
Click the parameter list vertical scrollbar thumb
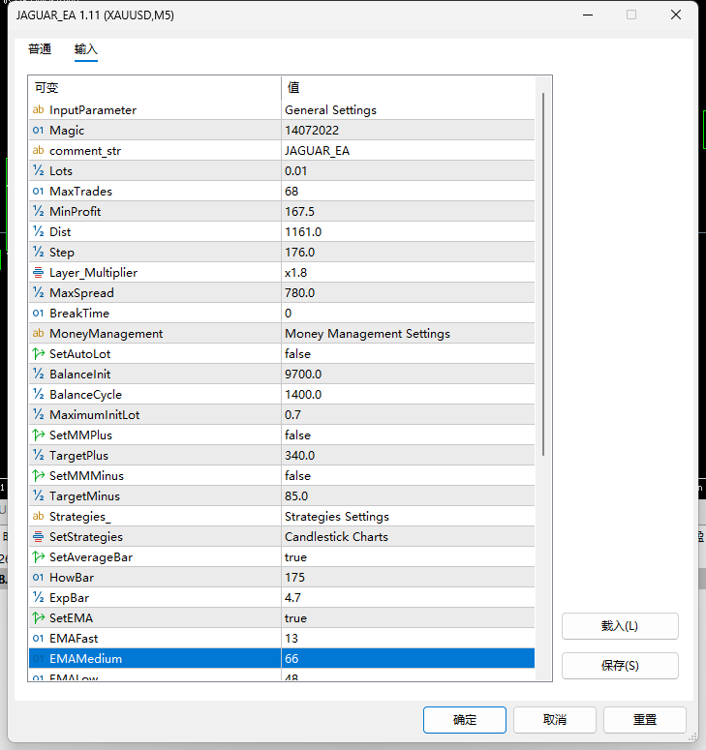pos(543,274)
